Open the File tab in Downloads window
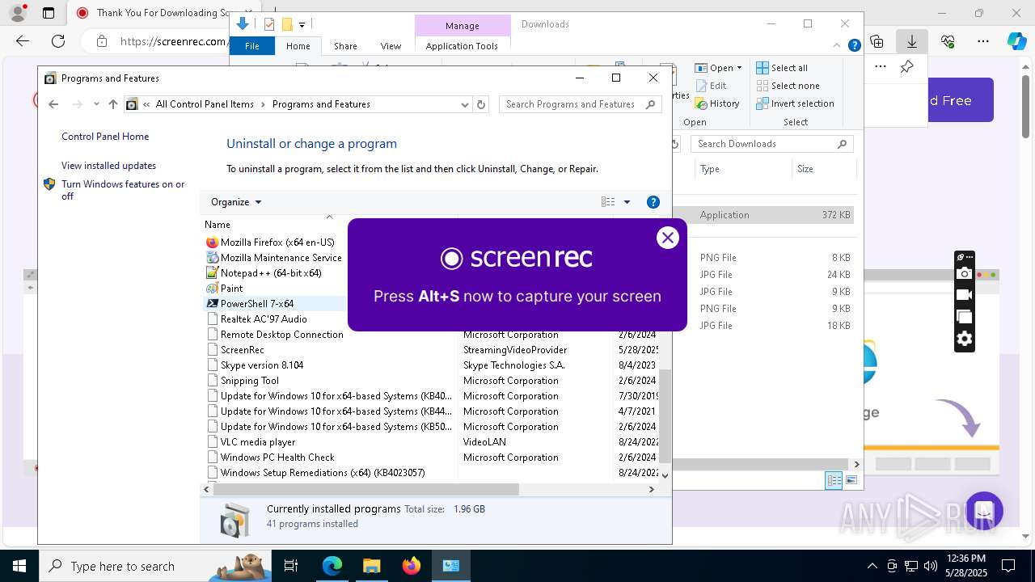1035x582 pixels. pos(252,46)
